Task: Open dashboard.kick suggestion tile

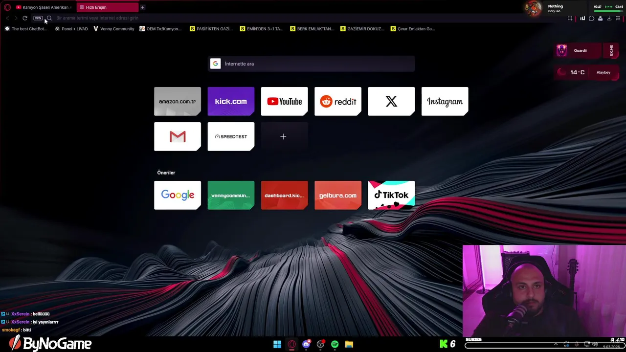Action: point(284,195)
